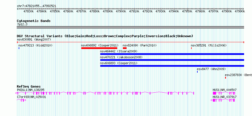Select the small blue esv8477 marker
Screen dimensions: 252x116
tap(197, 72)
